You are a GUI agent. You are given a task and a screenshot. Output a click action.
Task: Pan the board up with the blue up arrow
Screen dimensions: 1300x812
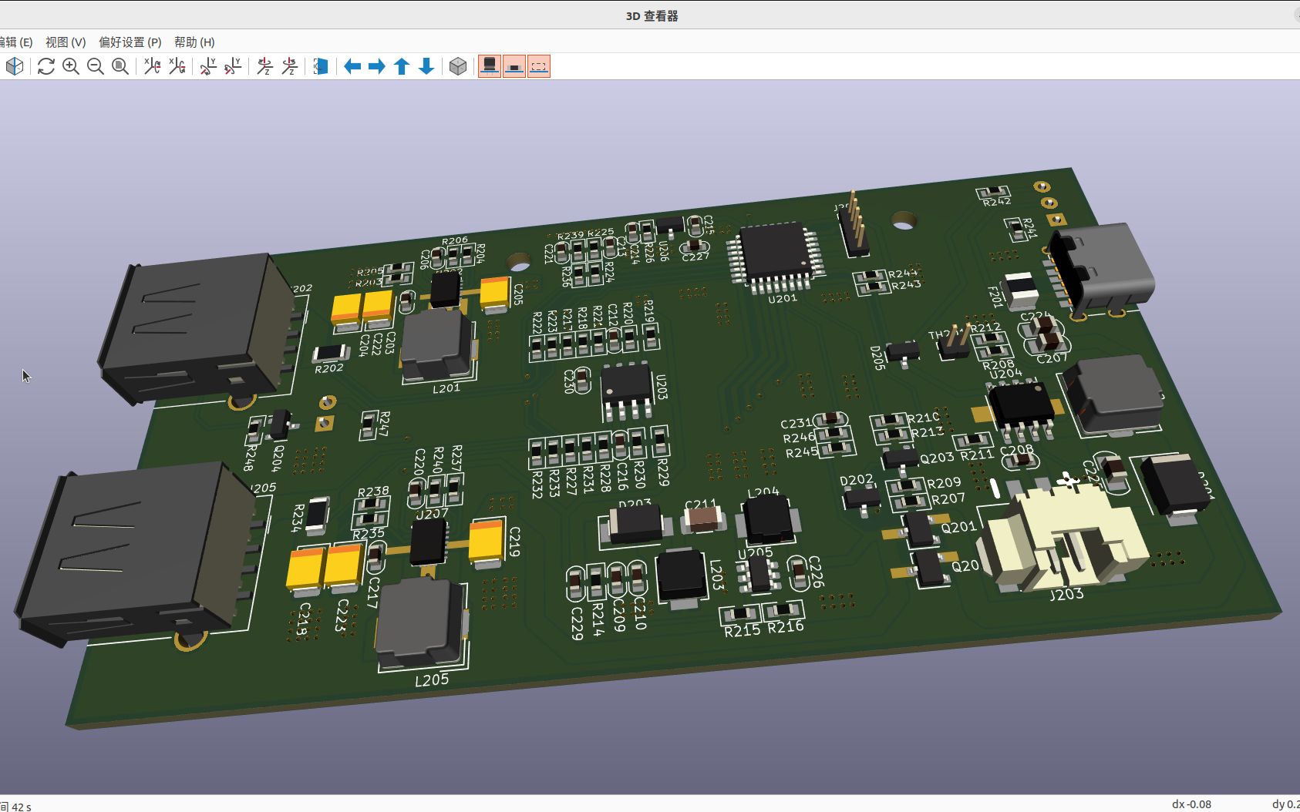pyautogui.click(x=402, y=66)
